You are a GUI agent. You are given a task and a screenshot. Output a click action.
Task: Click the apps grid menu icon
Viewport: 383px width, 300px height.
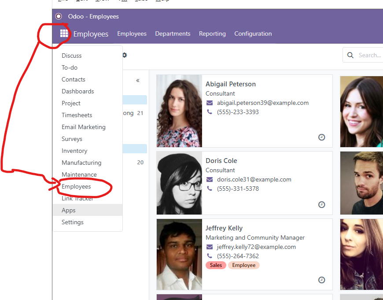(64, 33)
